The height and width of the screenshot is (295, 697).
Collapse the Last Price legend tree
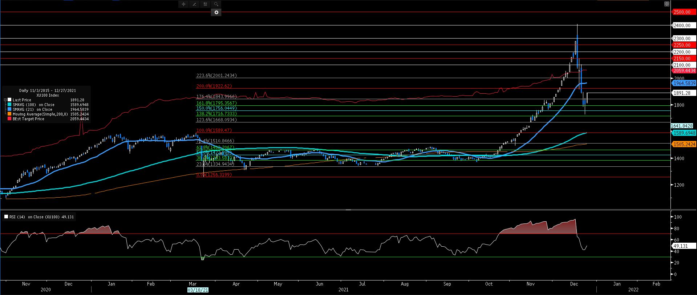(5, 100)
